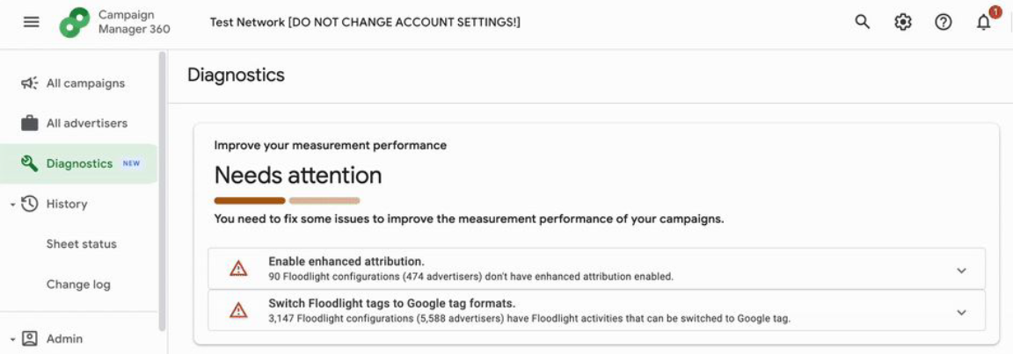Click the Needs attention progress bar
1013x354 pixels.
coord(287,200)
